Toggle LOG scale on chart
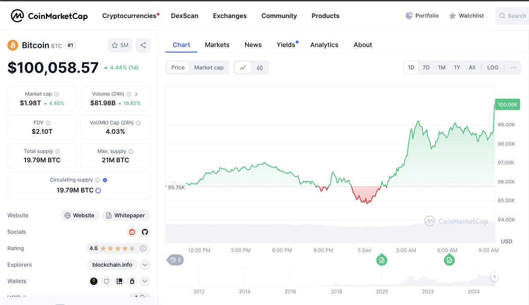The width and height of the screenshot is (529, 305). (493, 67)
